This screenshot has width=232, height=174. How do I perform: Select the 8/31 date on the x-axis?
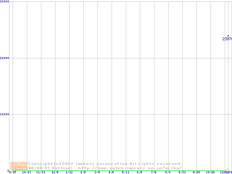[x=182, y=172]
